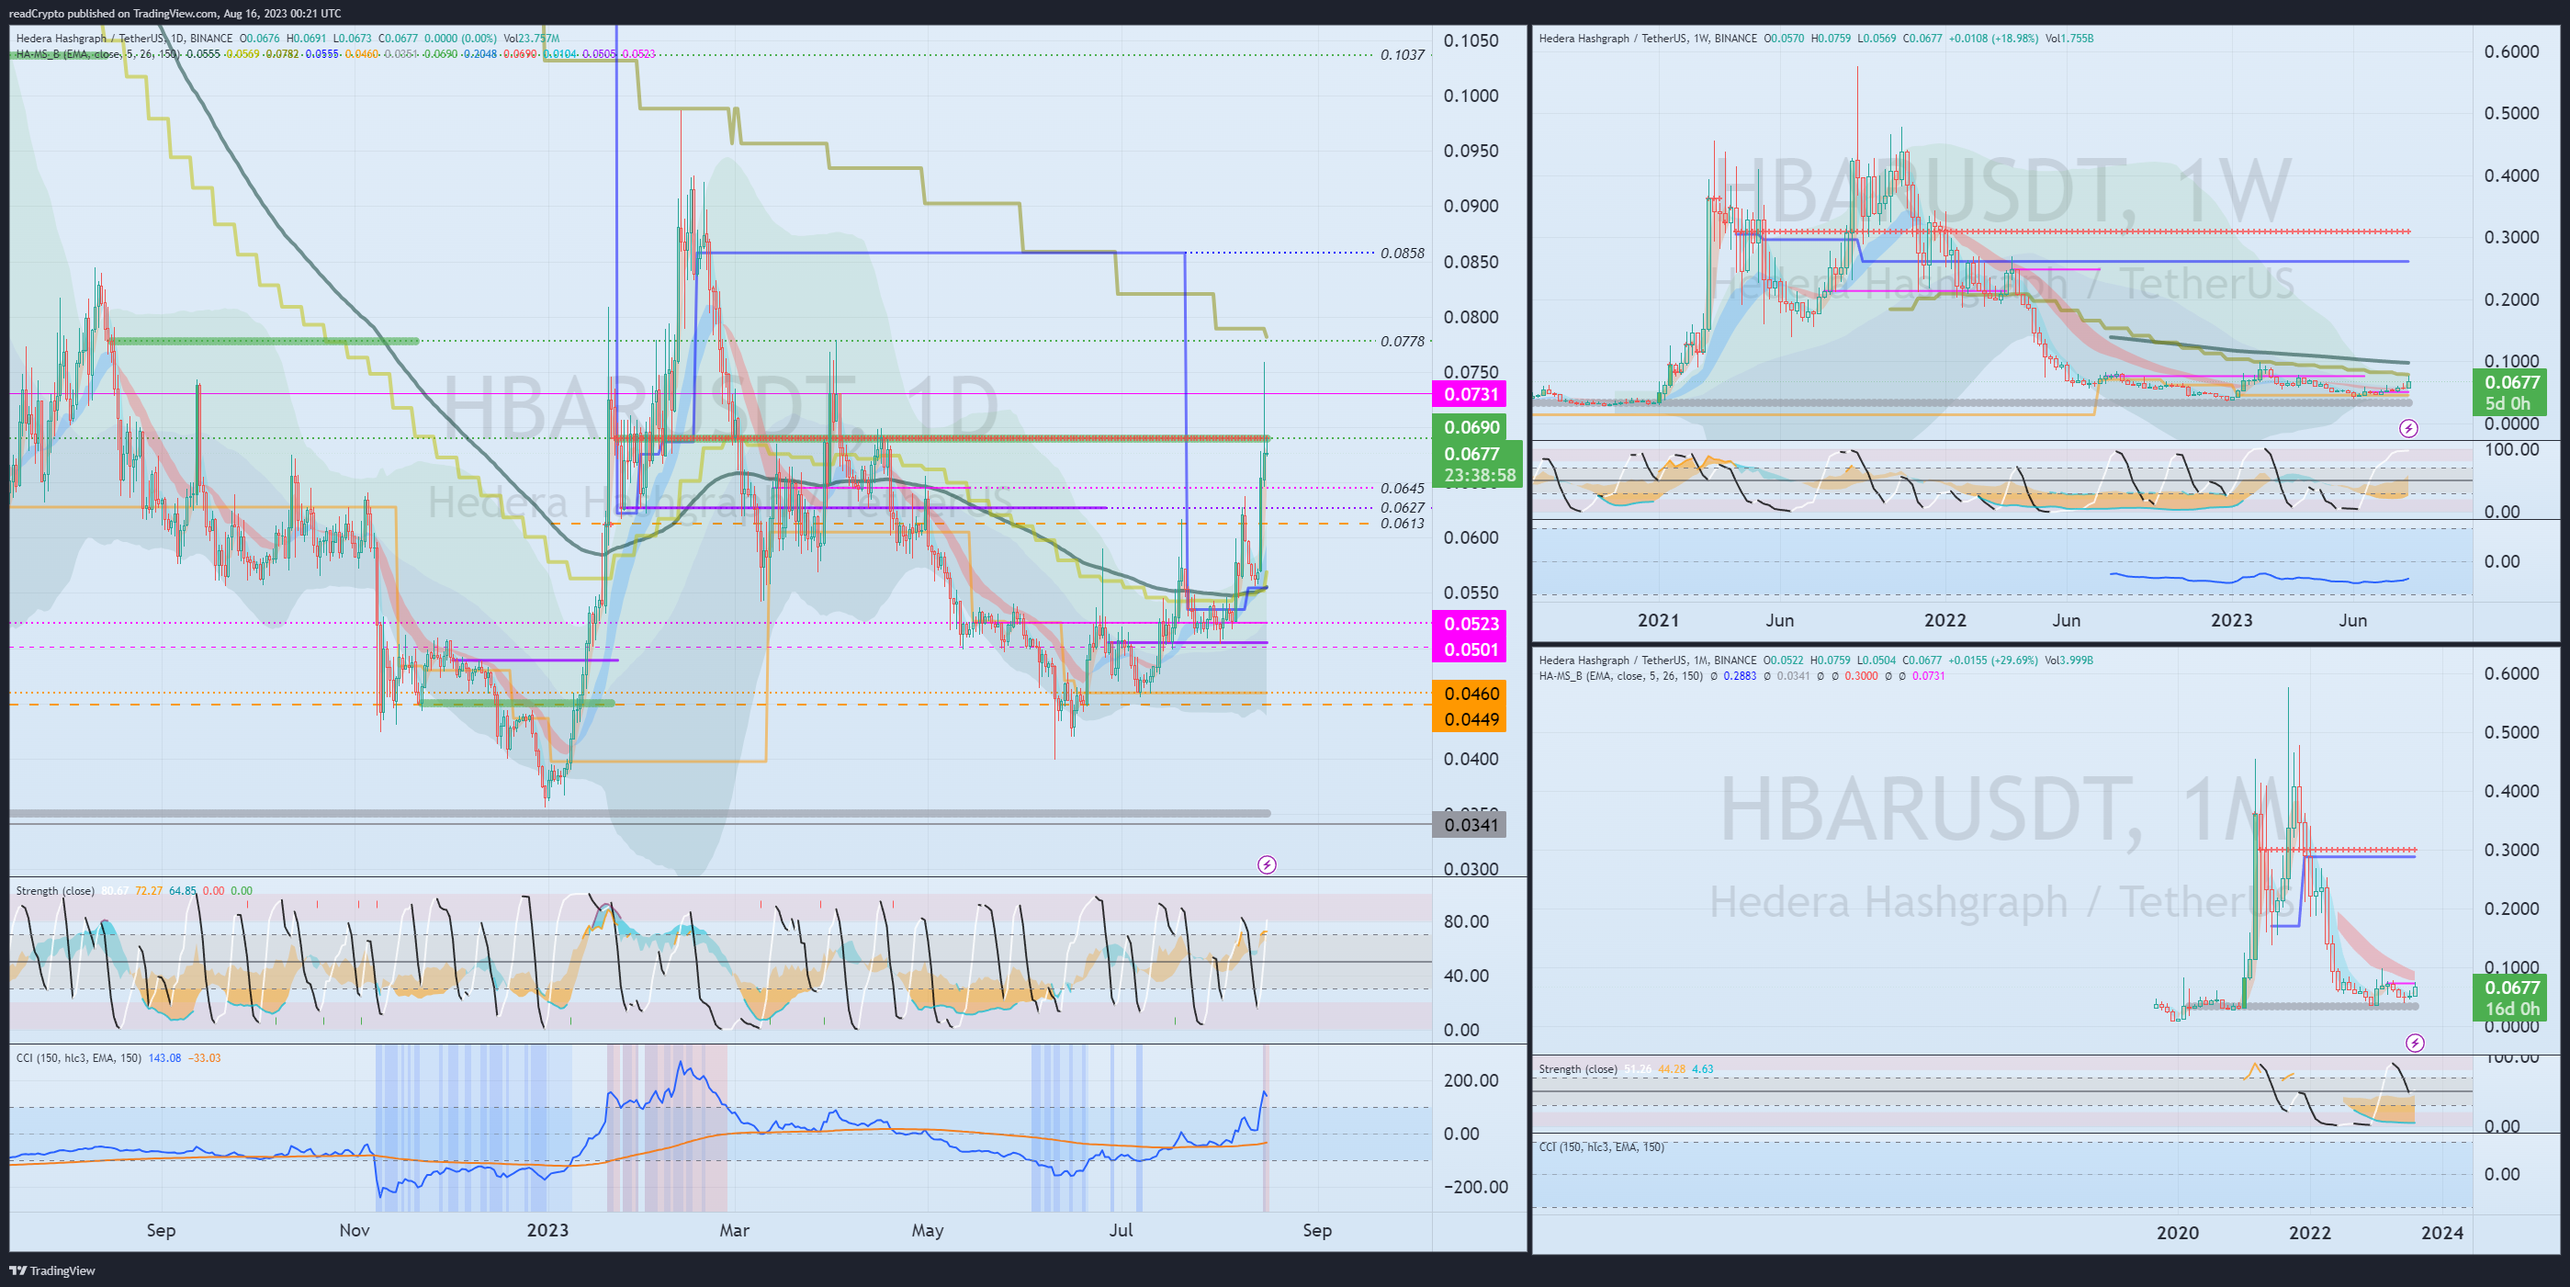Select the Strength (close) legend on the monthly chart
This screenshot has width=2570, height=1287.
(1577, 1069)
